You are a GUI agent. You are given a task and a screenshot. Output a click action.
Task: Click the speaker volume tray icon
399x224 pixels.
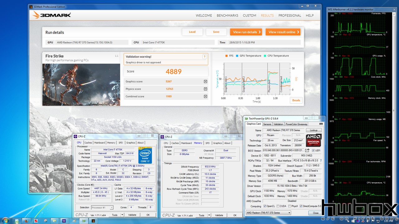(x=368, y=221)
